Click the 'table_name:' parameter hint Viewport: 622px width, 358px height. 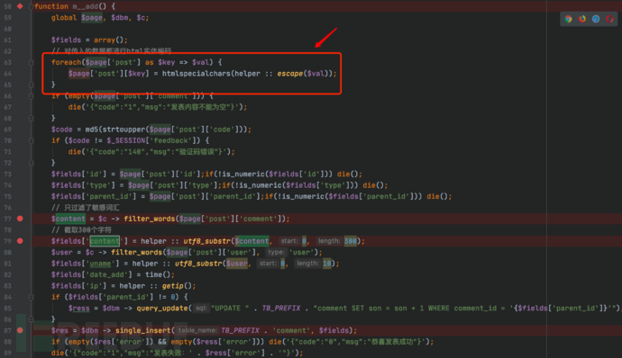[197, 330]
